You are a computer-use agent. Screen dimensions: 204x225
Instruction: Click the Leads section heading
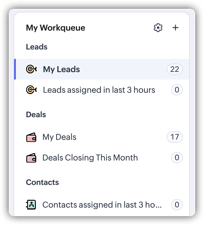pyautogui.click(x=37, y=47)
